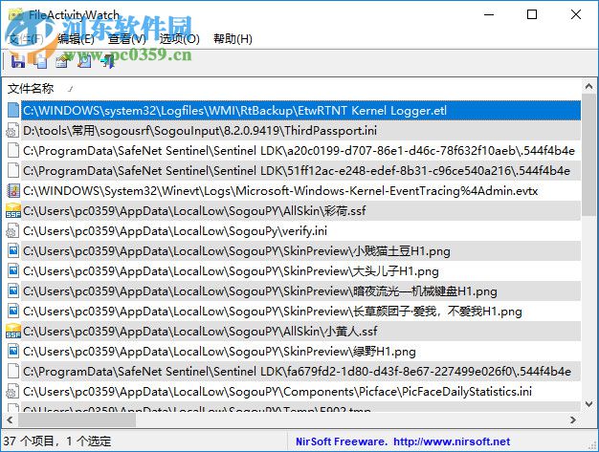Click the SSF icon beside 彩荷.ssf
This screenshot has width=599, height=452.
coord(13,210)
